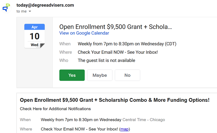
Task: Open the View on Google Calendar link
Action: [x=84, y=33]
